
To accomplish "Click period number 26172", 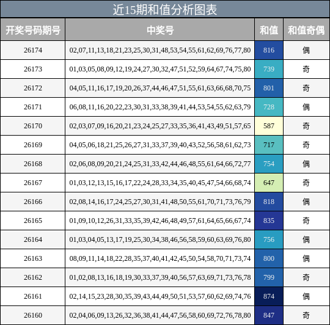I will [33, 88].
